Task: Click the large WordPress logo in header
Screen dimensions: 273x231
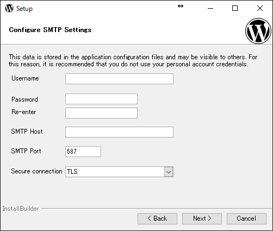Action: (258, 31)
